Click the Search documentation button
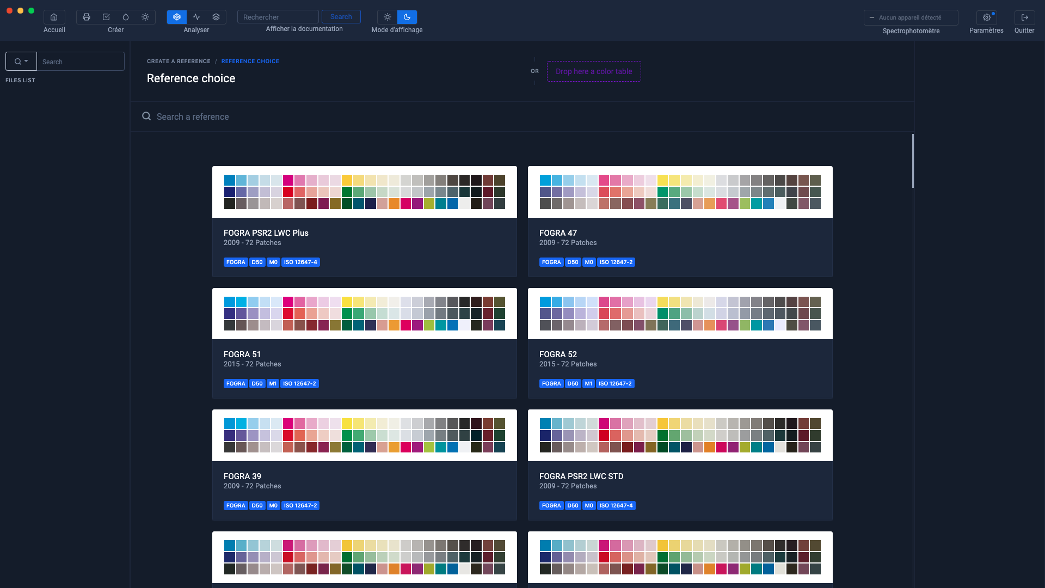 pyautogui.click(x=341, y=16)
